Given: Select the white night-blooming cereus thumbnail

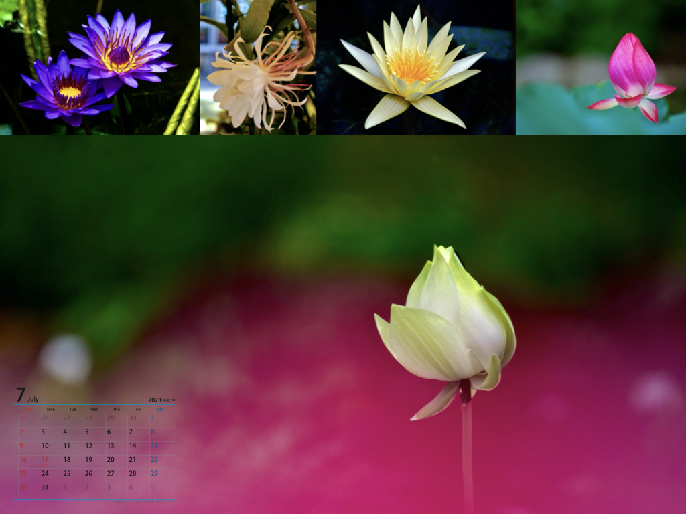Looking at the screenshot, I should tap(258, 67).
